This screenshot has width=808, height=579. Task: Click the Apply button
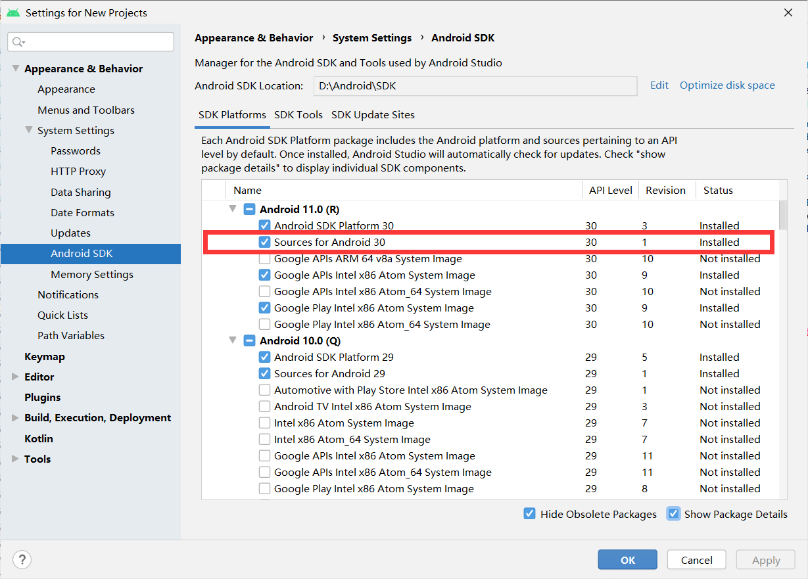(766, 560)
